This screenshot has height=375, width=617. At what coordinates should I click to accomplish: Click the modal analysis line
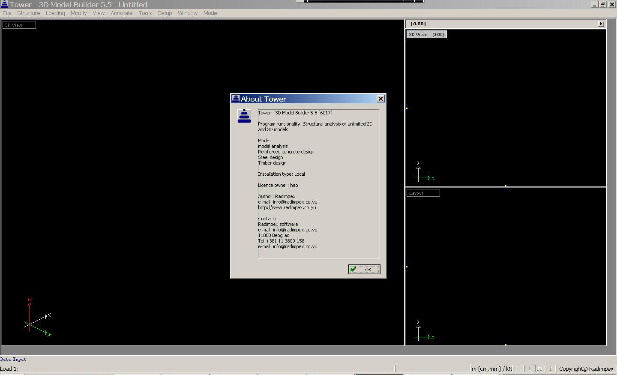(273, 146)
